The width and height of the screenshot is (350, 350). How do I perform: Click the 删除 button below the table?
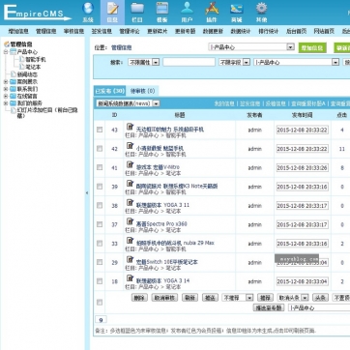(139, 298)
